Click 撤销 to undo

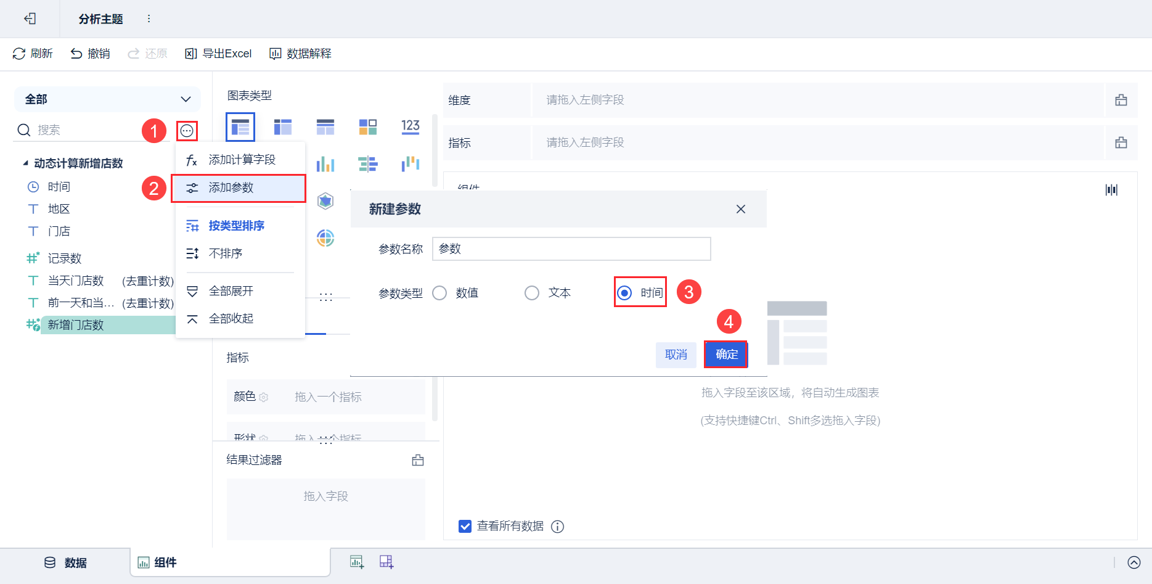pos(90,54)
